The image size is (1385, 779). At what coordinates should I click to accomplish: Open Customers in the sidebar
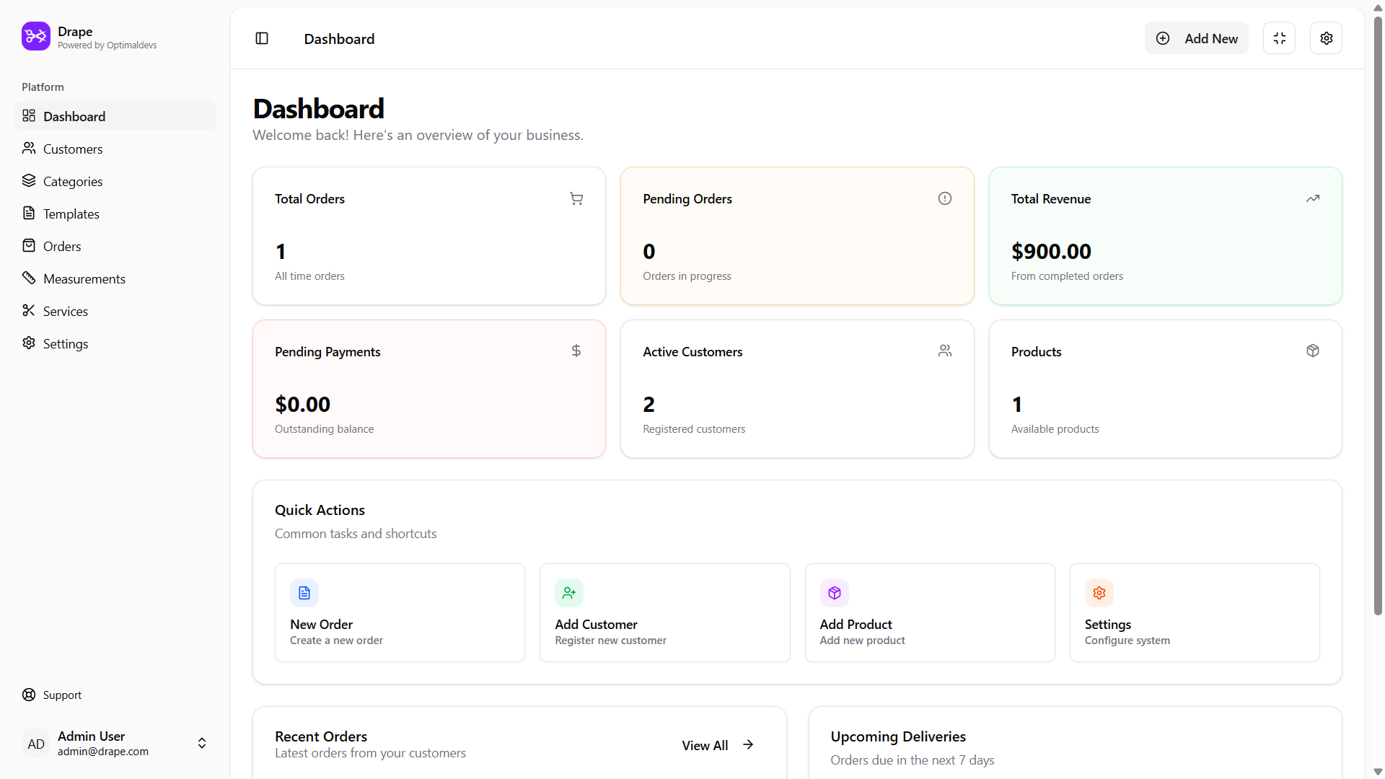click(72, 149)
